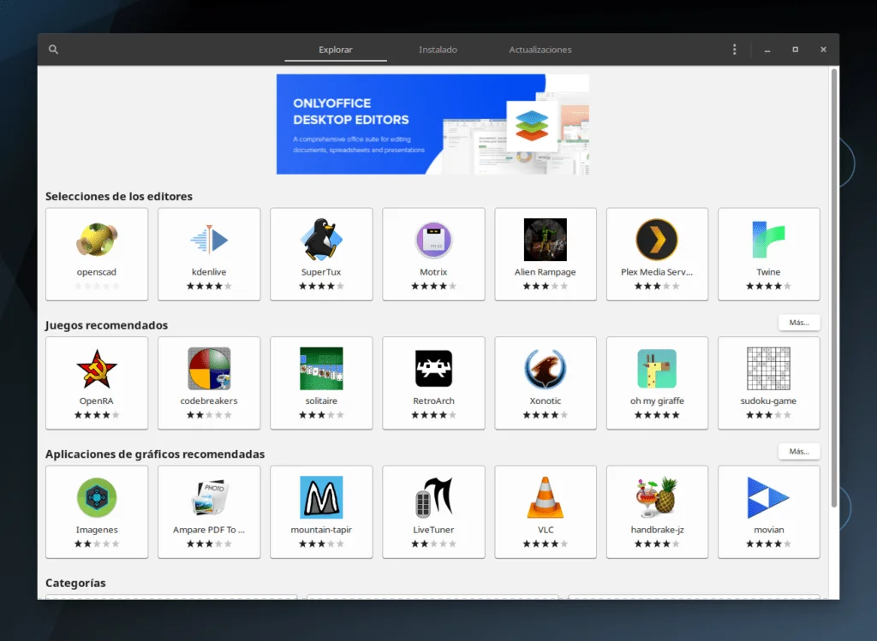This screenshot has width=877, height=641.
Task: Click the LiveTuner icon
Action: [433, 497]
